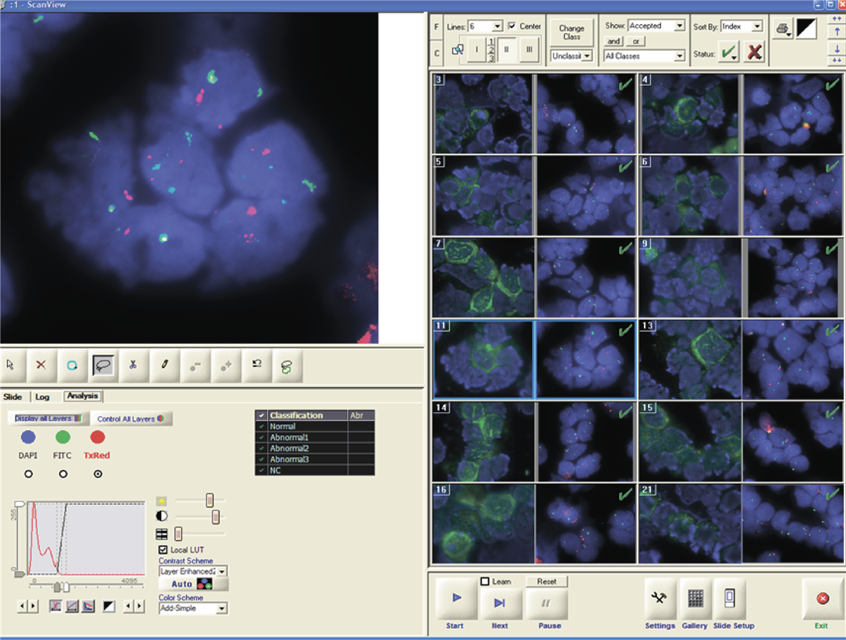Click the brightness slider handle
This screenshot has width=846, height=640.
point(209,500)
